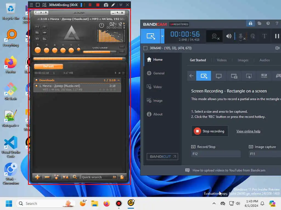Click the find-window magnifier icon on recording bar
Screen dimensions: 281x210
click(44, 5)
